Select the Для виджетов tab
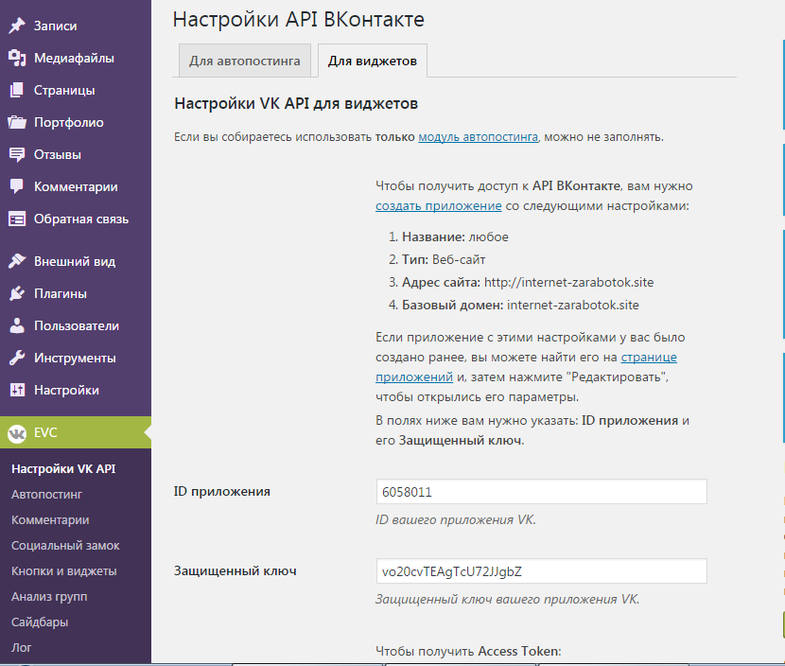Image resolution: width=785 pixels, height=666 pixels. pos(373,61)
